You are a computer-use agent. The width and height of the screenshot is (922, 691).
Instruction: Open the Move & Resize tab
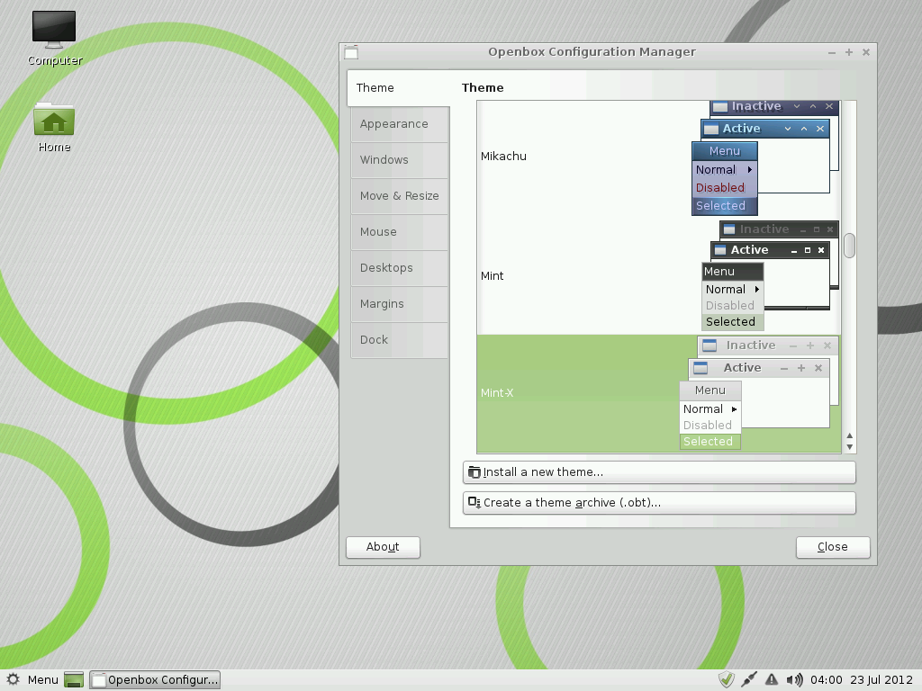pos(400,195)
